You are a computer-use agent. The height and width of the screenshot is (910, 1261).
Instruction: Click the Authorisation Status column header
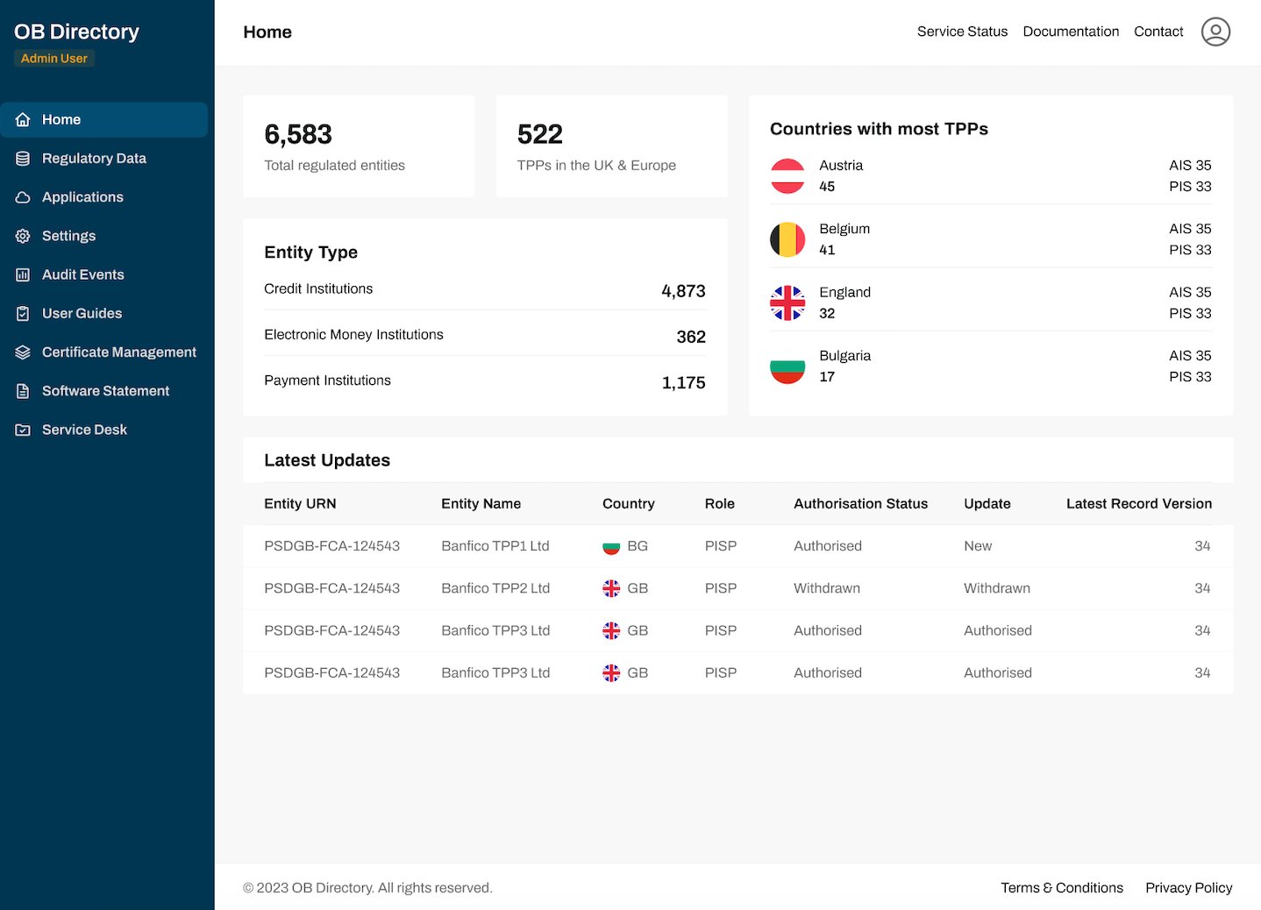[x=860, y=503]
